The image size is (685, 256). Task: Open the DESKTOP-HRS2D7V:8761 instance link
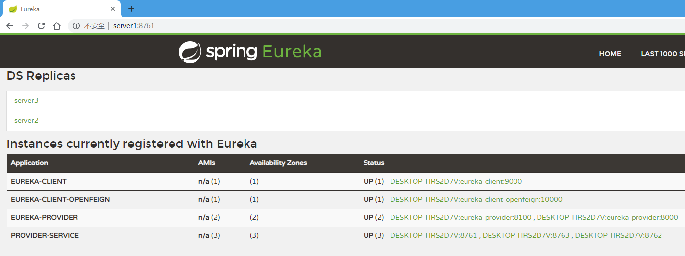coord(434,235)
